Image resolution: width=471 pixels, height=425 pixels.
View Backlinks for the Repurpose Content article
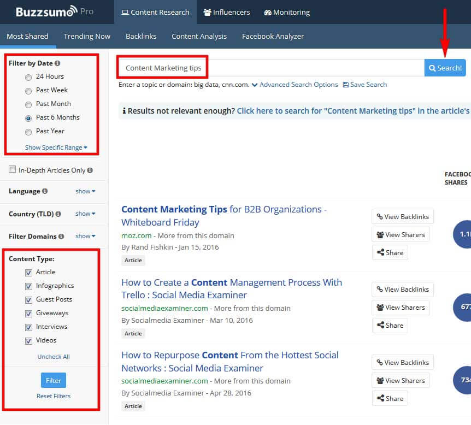[x=403, y=363]
